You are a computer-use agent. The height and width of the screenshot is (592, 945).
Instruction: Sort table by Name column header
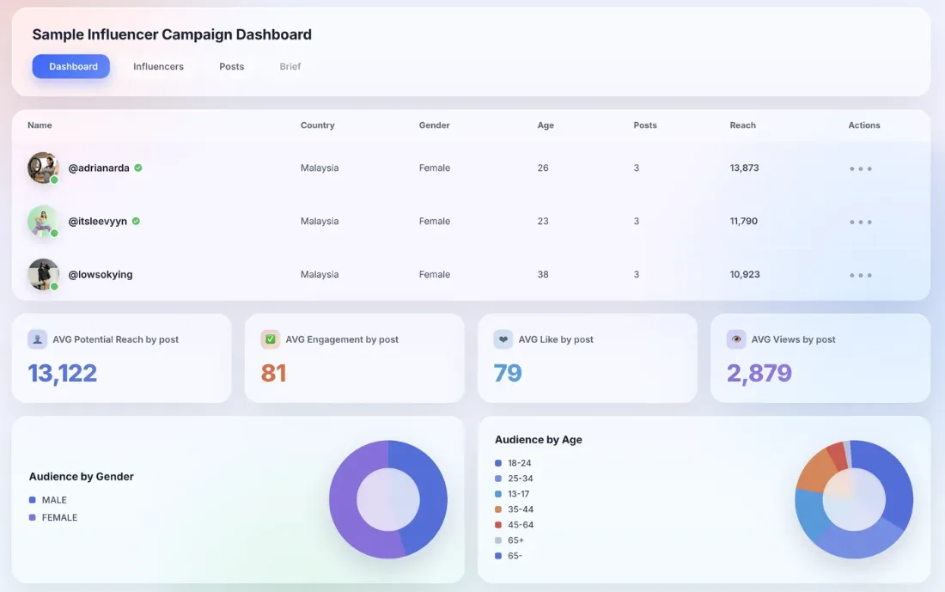(40, 125)
